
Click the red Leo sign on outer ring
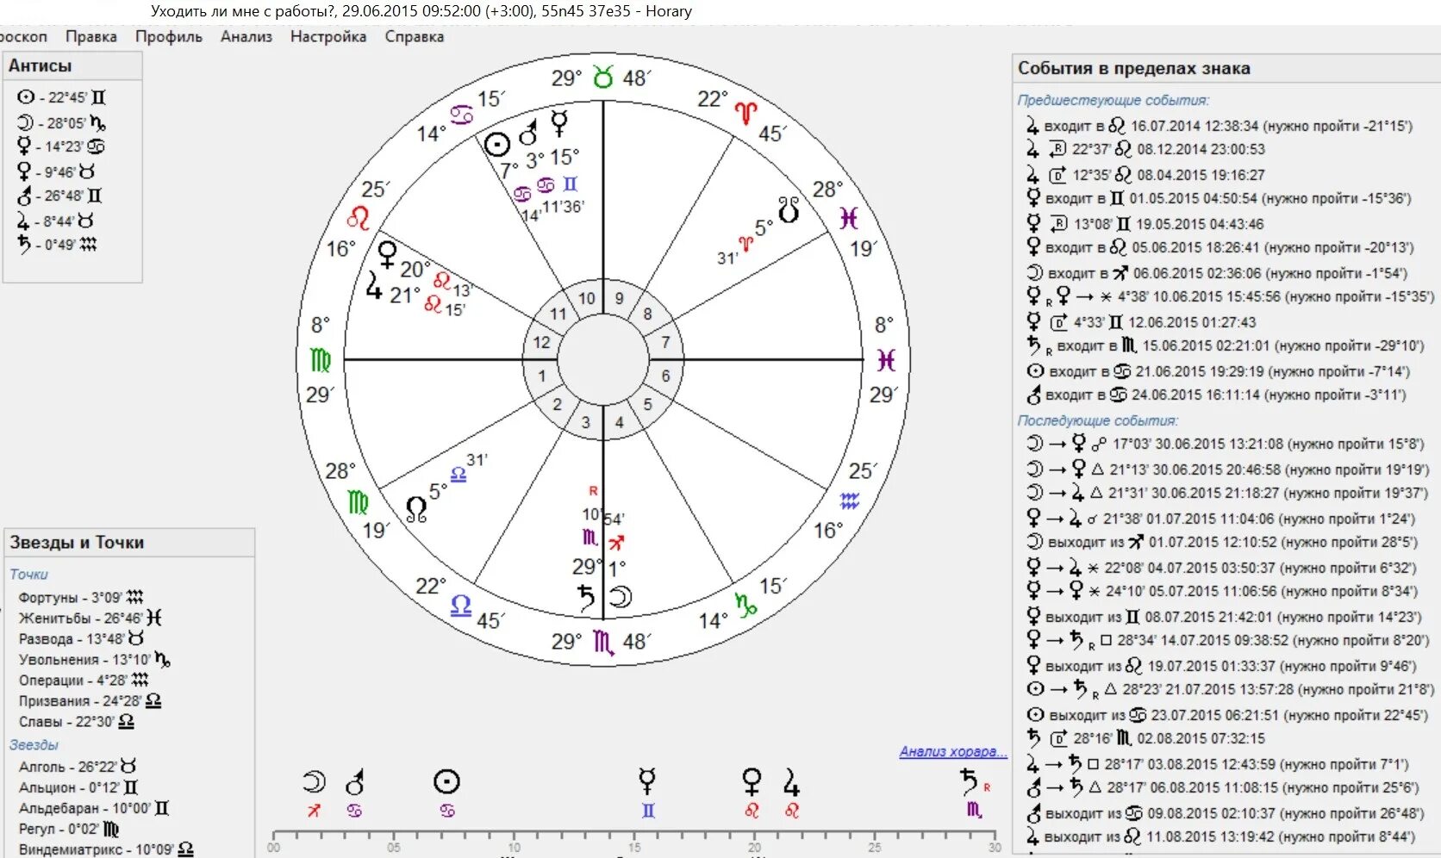coord(358,218)
